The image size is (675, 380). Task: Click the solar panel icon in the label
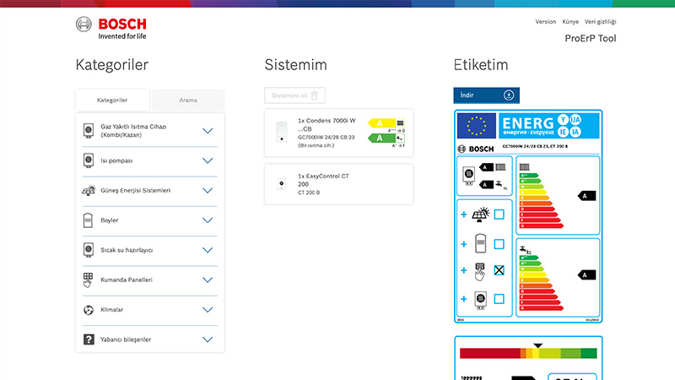pos(480,214)
